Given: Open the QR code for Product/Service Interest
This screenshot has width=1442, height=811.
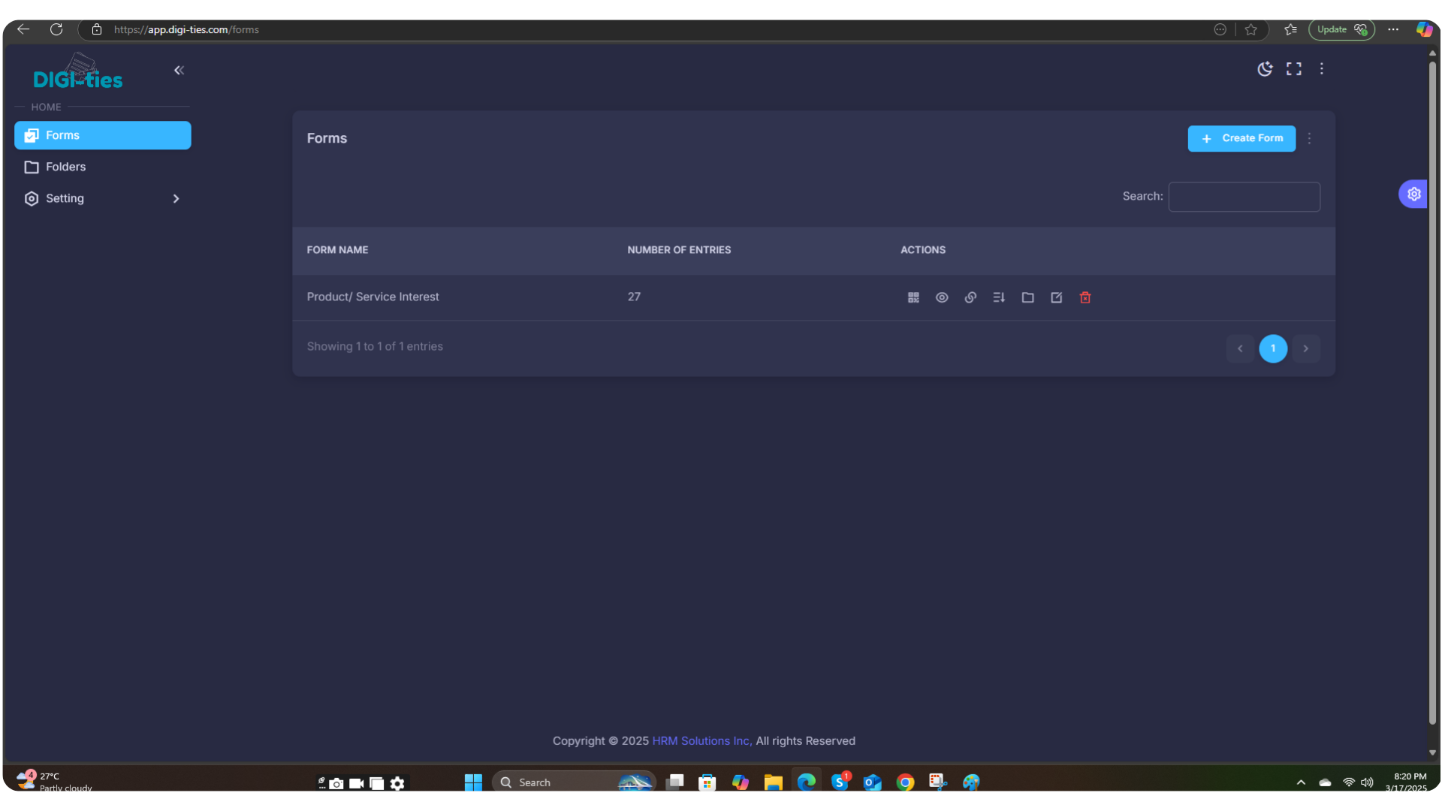Looking at the screenshot, I should pos(913,298).
